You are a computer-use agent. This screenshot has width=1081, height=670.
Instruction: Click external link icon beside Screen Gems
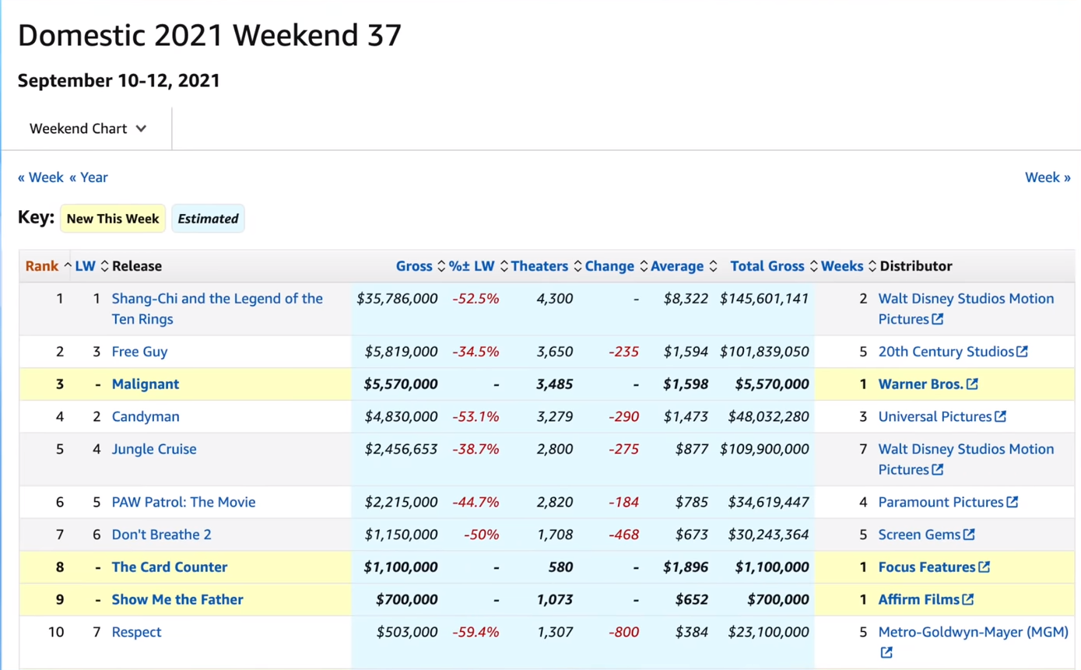969,535
